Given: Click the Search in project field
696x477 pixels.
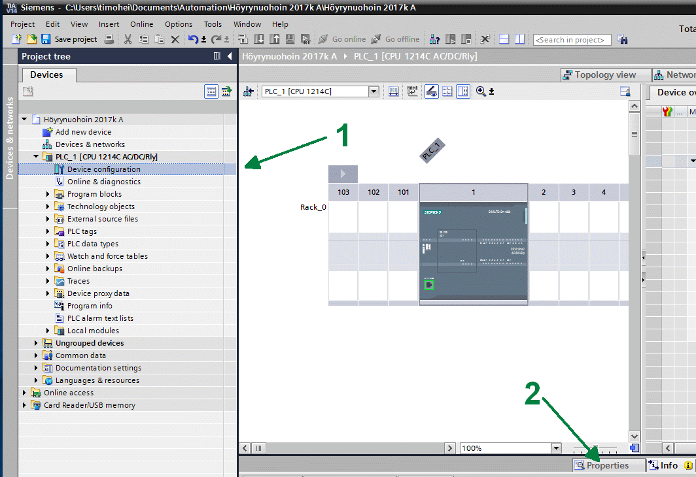Looking at the screenshot, I should (572, 40).
